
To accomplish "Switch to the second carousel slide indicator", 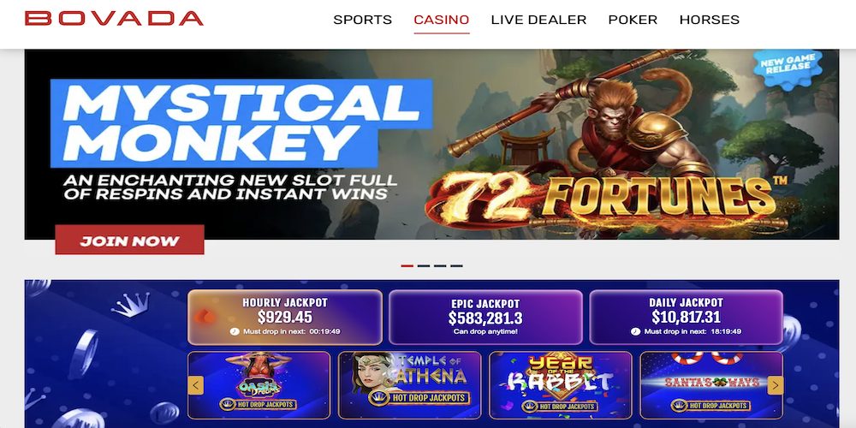I will [x=424, y=266].
